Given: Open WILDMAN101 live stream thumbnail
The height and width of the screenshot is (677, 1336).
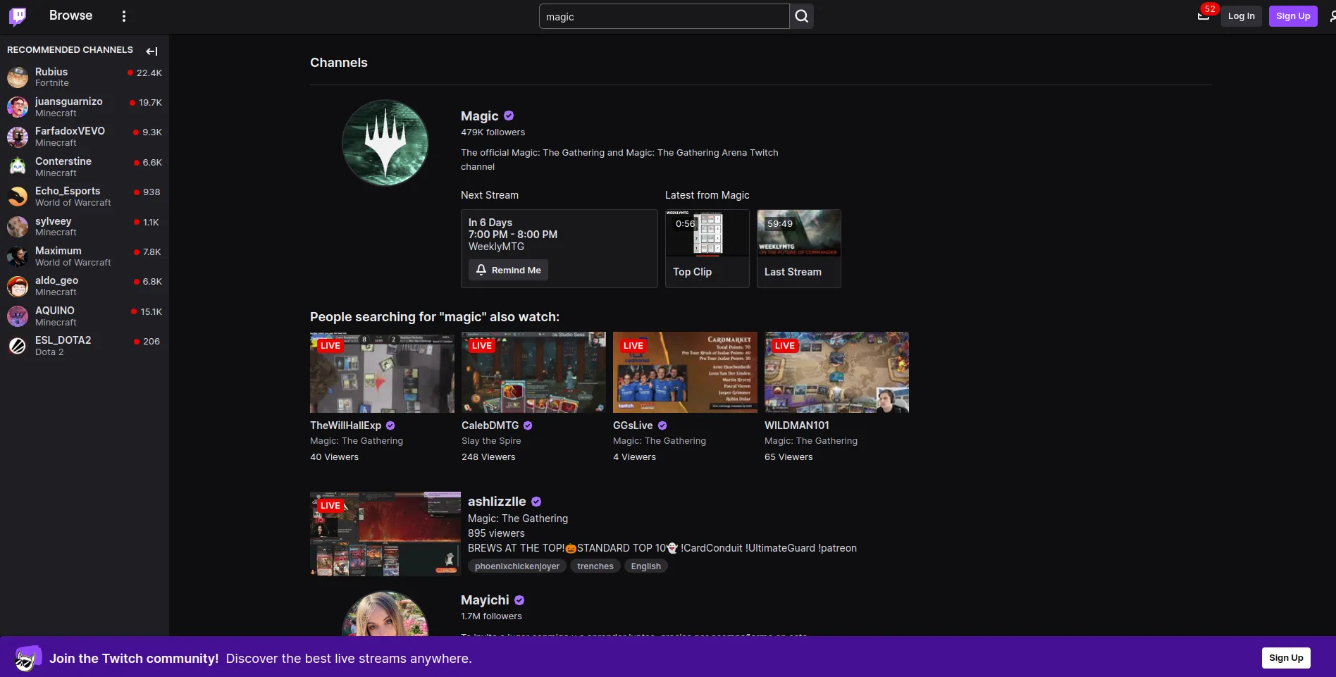Looking at the screenshot, I should point(836,373).
